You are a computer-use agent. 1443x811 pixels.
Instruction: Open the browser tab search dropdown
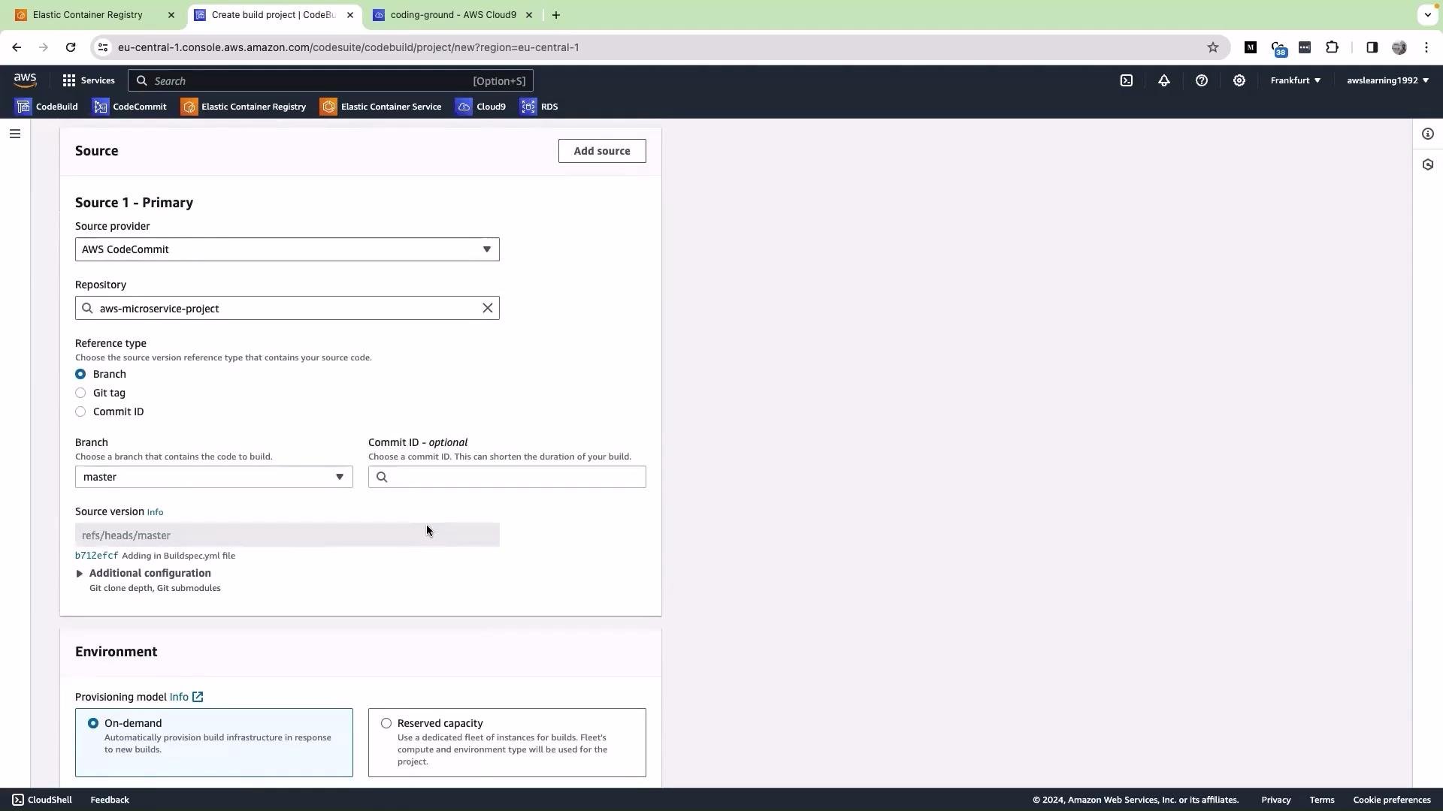[x=1427, y=15]
